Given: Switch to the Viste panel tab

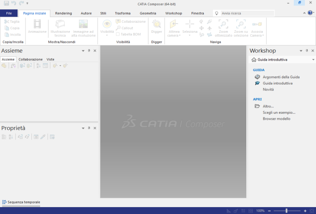Looking at the screenshot, I should (x=50, y=59).
